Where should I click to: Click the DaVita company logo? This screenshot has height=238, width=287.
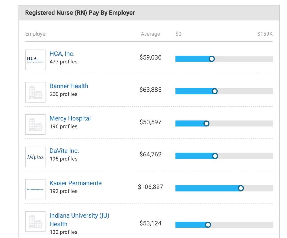(x=35, y=157)
